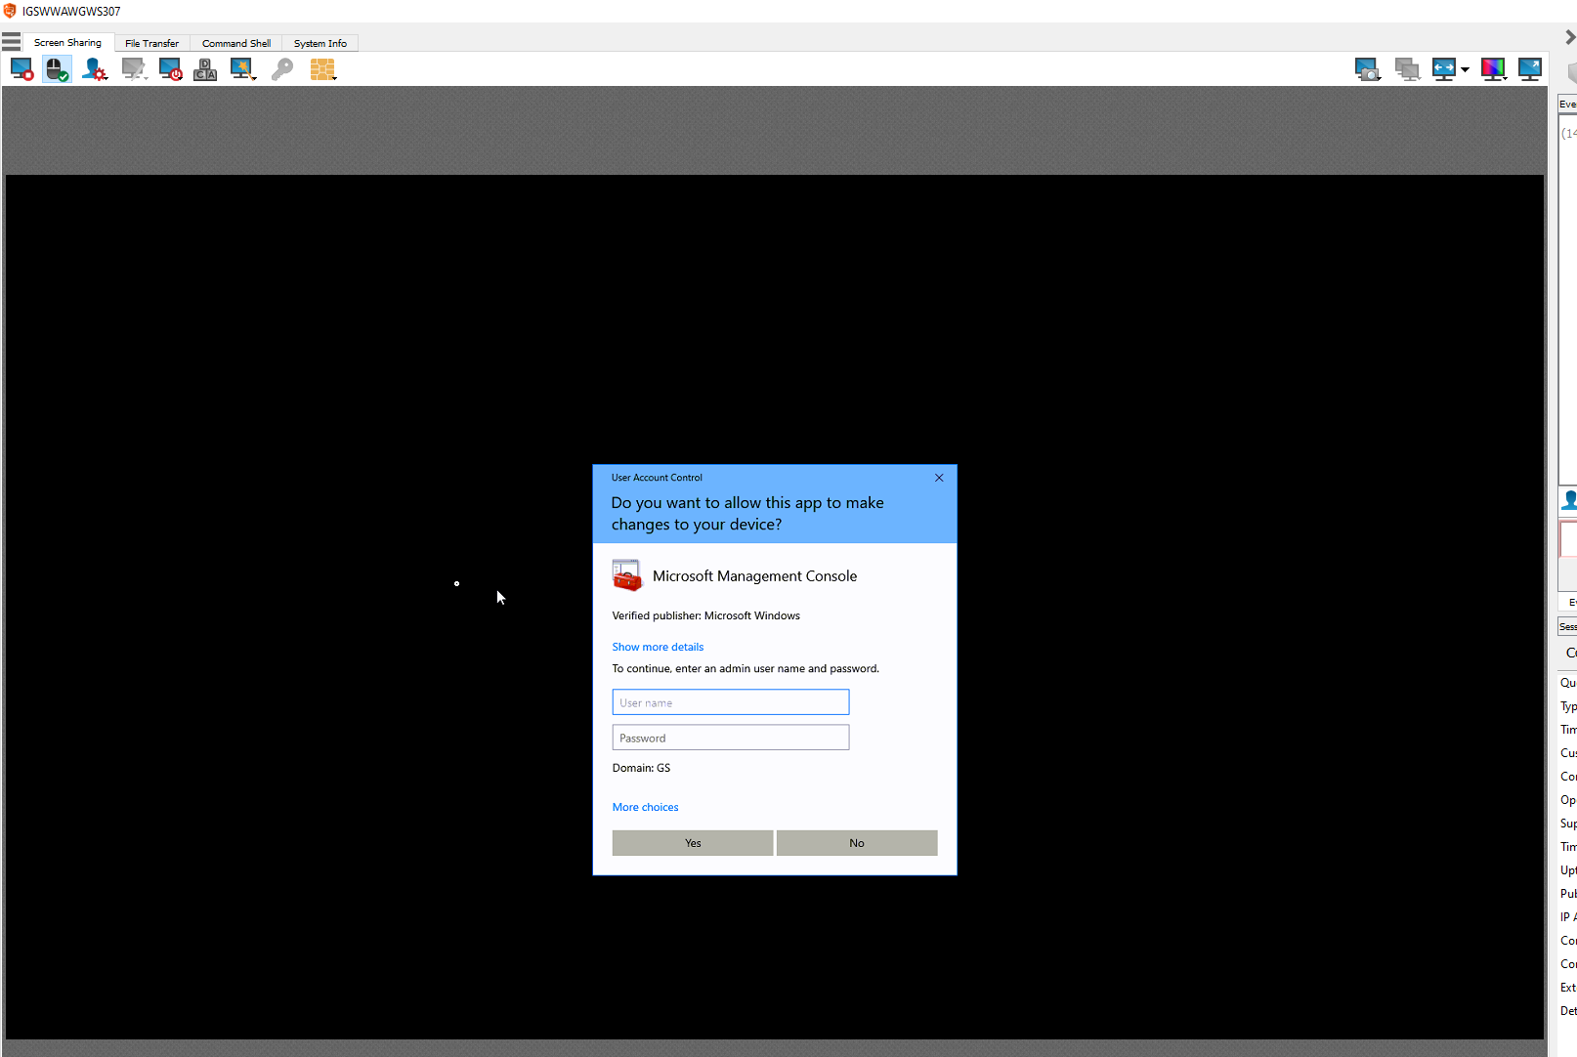The width and height of the screenshot is (1577, 1057).
Task: Click Yes in User Account Control dialog
Action: pyautogui.click(x=693, y=843)
